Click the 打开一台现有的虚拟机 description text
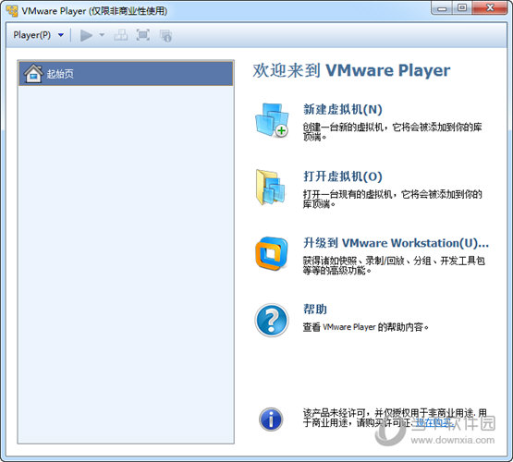The height and width of the screenshot is (462, 513). [x=392, y=199]
